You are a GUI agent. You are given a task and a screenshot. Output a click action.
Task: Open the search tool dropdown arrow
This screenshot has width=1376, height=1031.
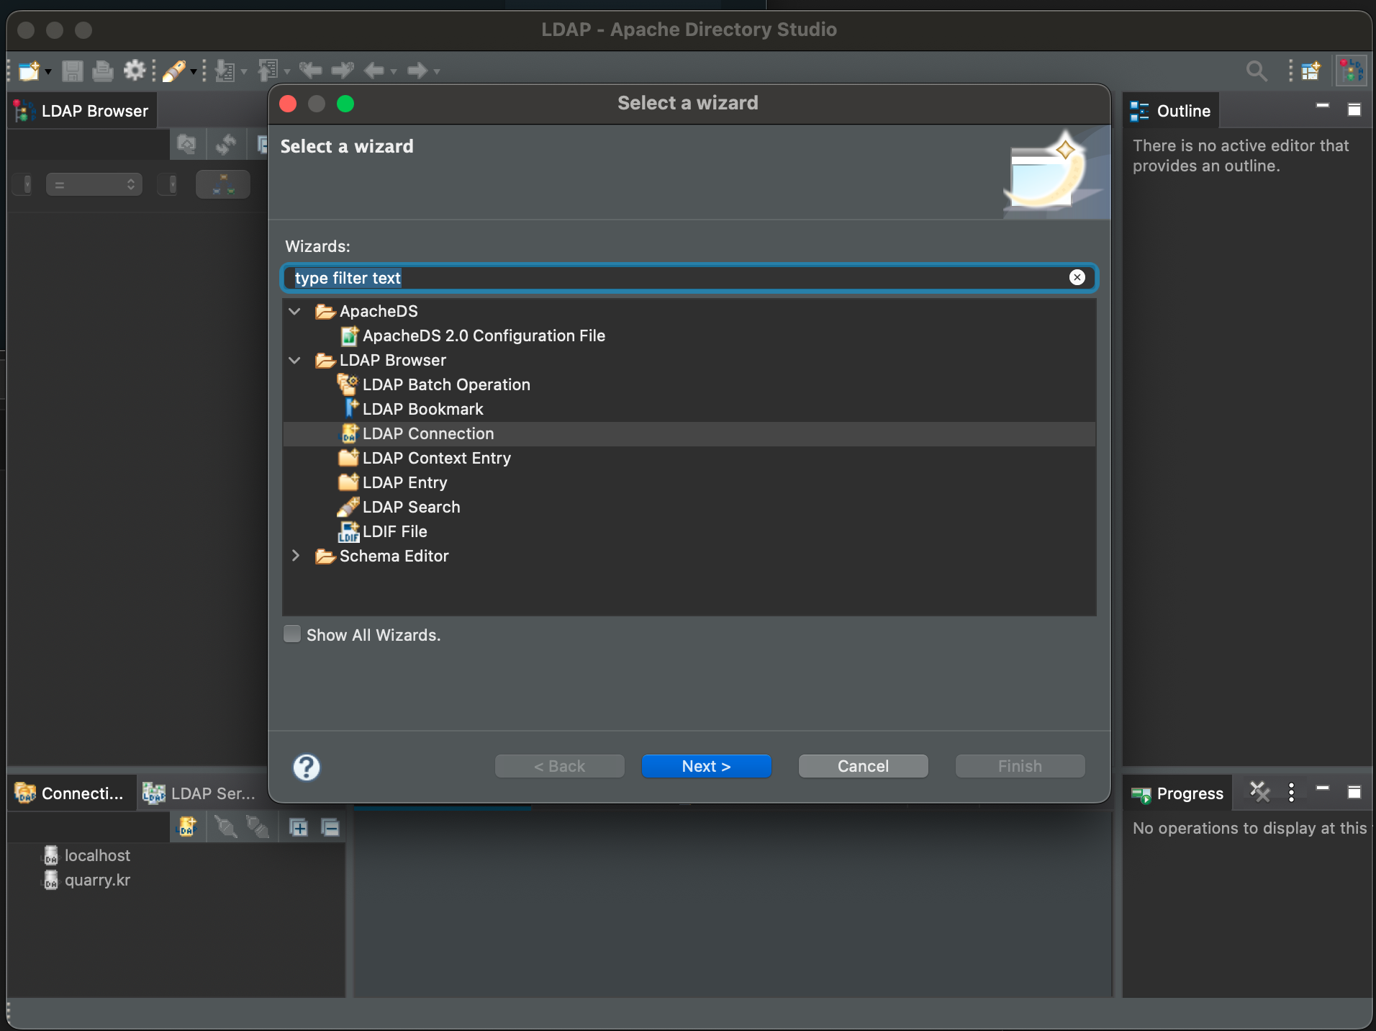pos(193,71)
